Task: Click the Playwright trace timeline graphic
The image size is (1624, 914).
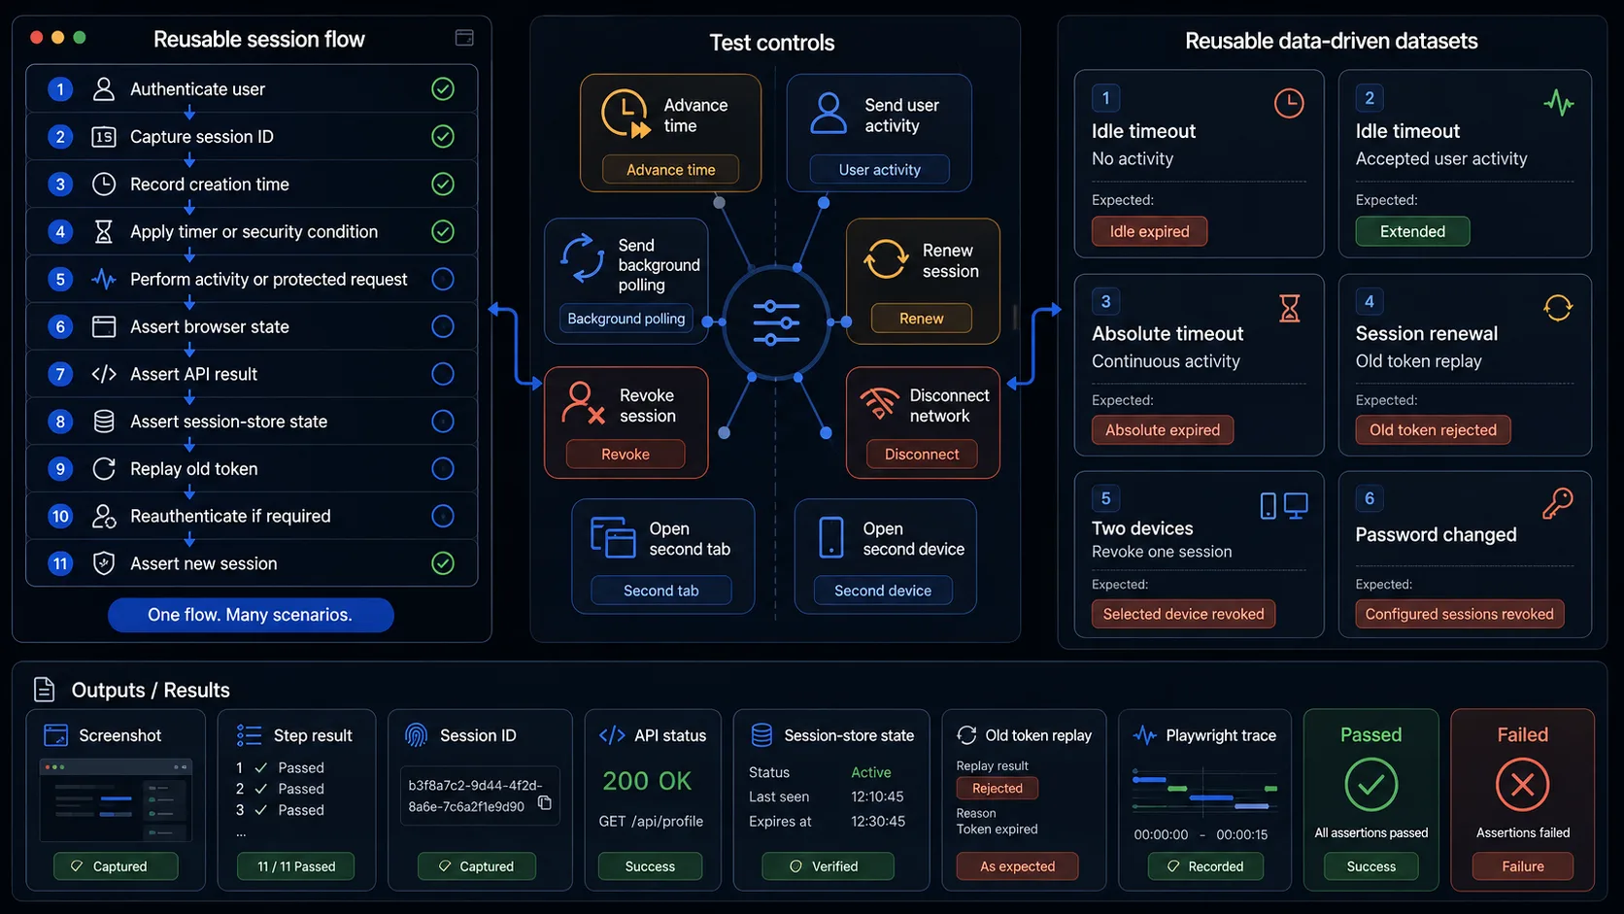Action: (1204, 791)
